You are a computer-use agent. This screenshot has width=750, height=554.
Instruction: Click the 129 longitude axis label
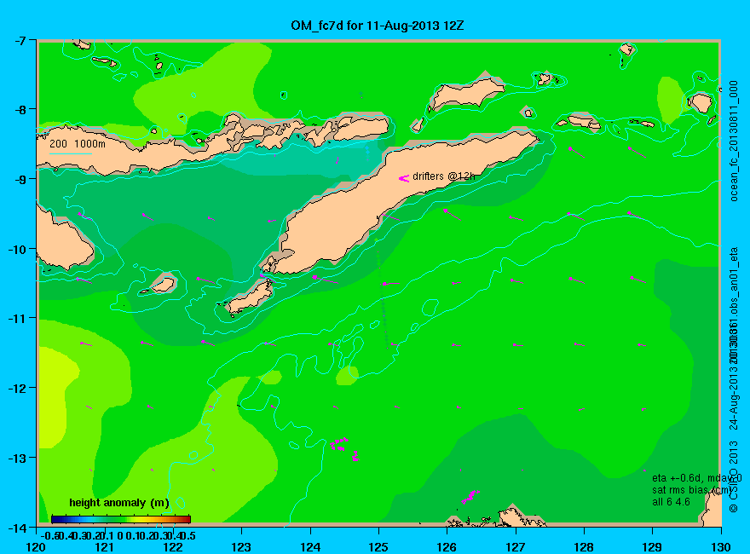click(653, 547)
